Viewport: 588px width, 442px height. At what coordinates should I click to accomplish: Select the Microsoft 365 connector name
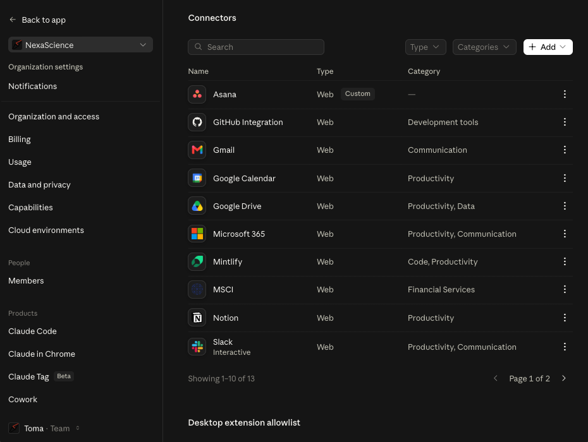(239, 234)
